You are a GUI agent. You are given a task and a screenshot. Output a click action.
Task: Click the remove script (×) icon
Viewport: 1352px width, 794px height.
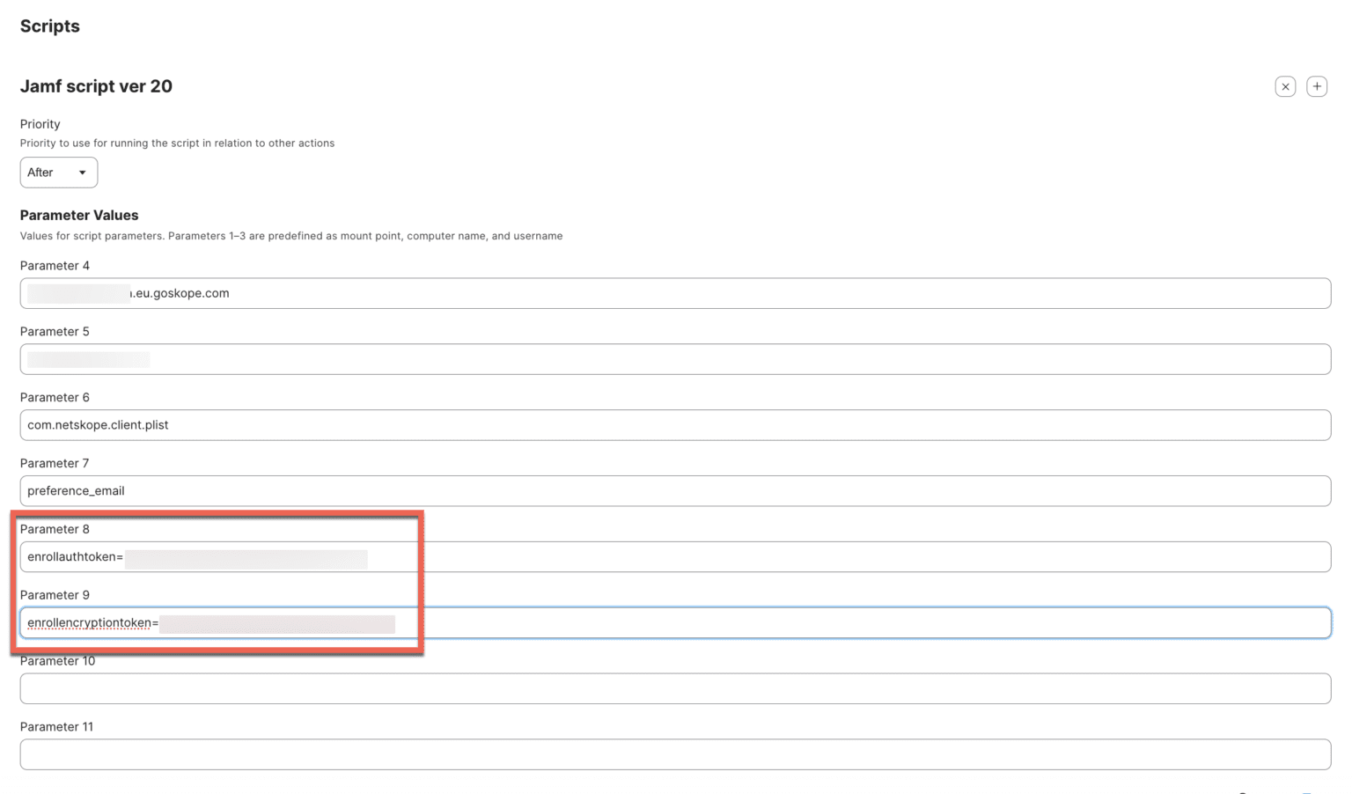[1285, 85]
